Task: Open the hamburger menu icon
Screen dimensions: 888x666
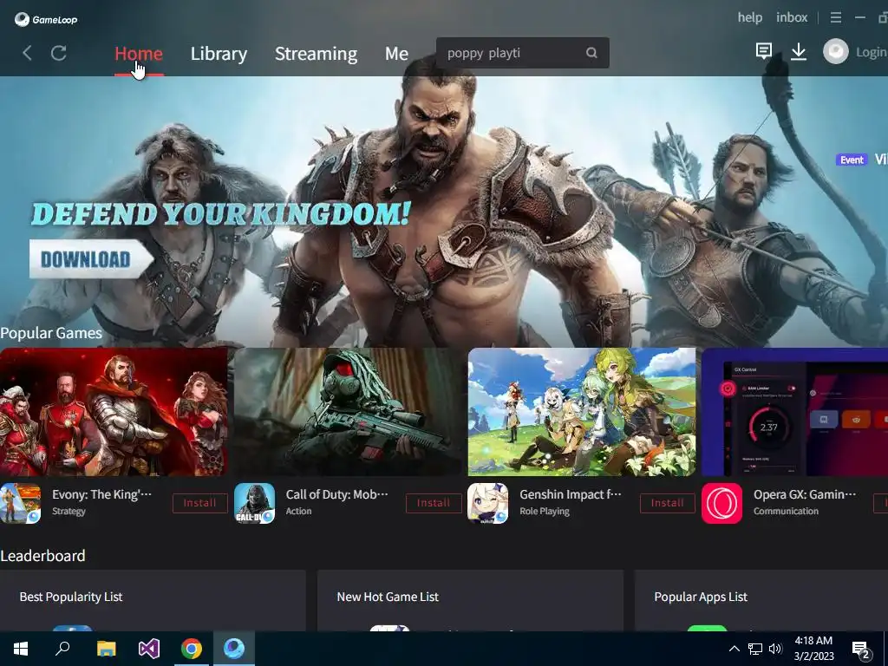Action: click(x=836, y=17)
